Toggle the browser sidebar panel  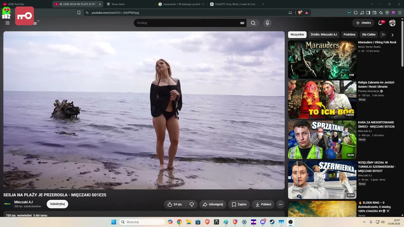[x=368, y=13]
